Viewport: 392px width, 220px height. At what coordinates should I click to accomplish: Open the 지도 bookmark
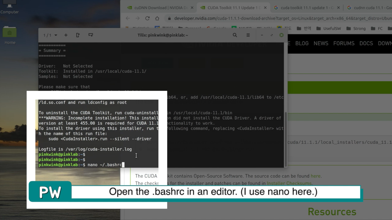point(284,28)
